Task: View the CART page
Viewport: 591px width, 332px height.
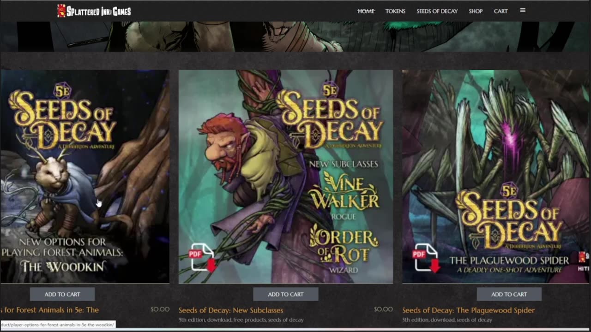Action: coord(501,11)
